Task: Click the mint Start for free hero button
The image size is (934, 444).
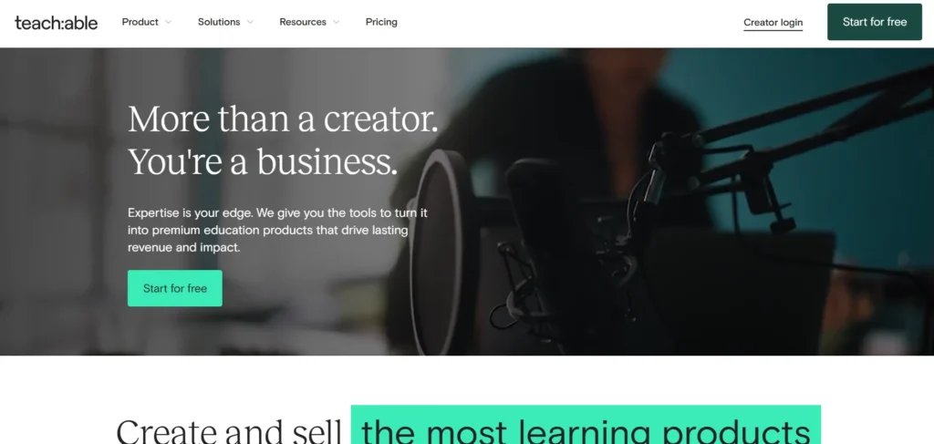Action: [174, 288]
